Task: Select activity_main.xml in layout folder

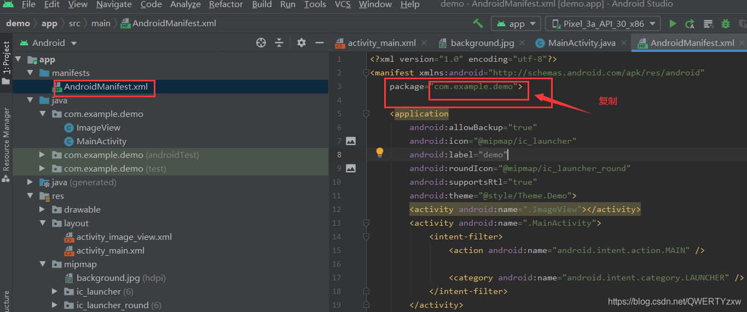Action: (110, 251)
